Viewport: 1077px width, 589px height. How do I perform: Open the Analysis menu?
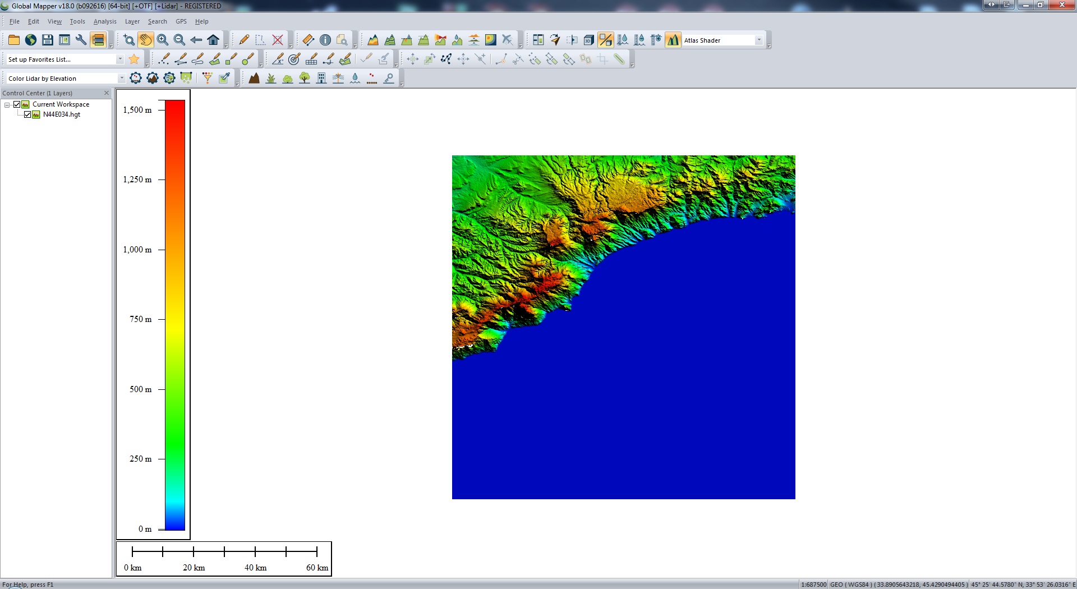[105, 21]
